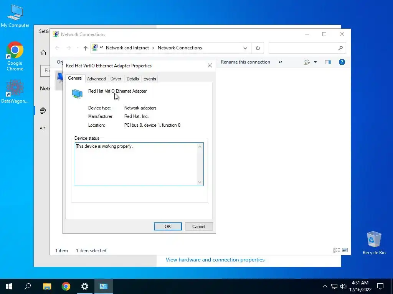The image size is (393, 294).
Task: Switch to Network Connections taskbar icon
Action: [x=104, y=286]
